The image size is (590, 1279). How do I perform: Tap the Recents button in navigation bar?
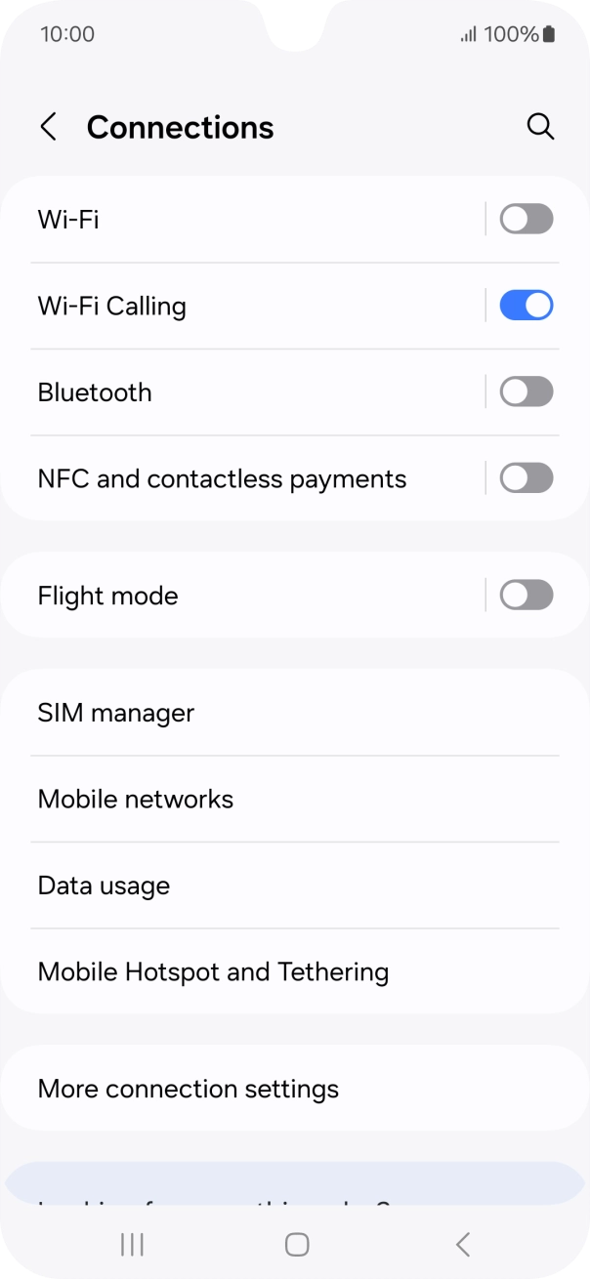[131, 1244]
